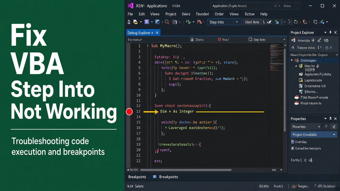Select the Elforint tree item
This screenshot has width=340, height=191.
tap(308, 92)
